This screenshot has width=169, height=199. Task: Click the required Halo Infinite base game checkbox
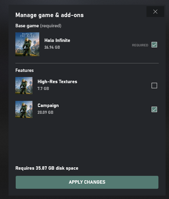tap(154, 45)
